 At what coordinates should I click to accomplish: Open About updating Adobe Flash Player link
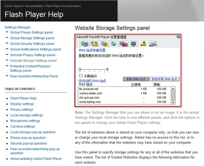tap(36, 159)
